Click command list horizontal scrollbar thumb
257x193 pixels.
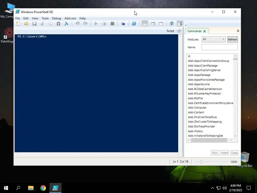pyautogui.click(x=209, y=140)
